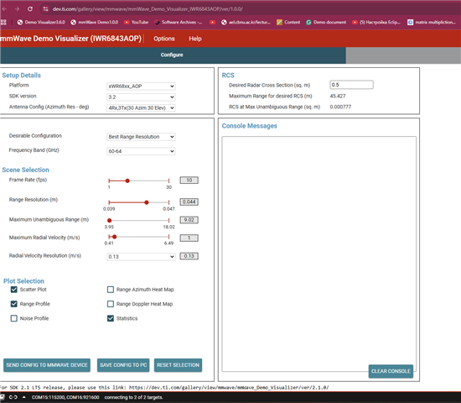Click Save Config to PC button
461x403 pixels.
point(123,365)
